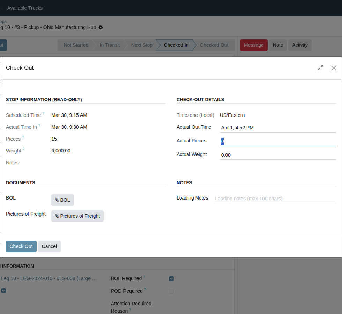Upload Pictures of Freight attachment

pyautogui.click(x=77, y=216)
